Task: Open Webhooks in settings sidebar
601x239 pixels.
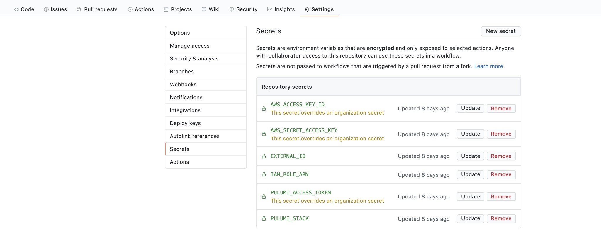Action: (183, 85)
